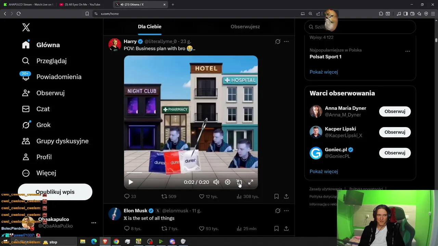Repost Elon Musk's post (7 tys.)
Viewport: 438px width, 246px height.
click(x=170, y=229)
